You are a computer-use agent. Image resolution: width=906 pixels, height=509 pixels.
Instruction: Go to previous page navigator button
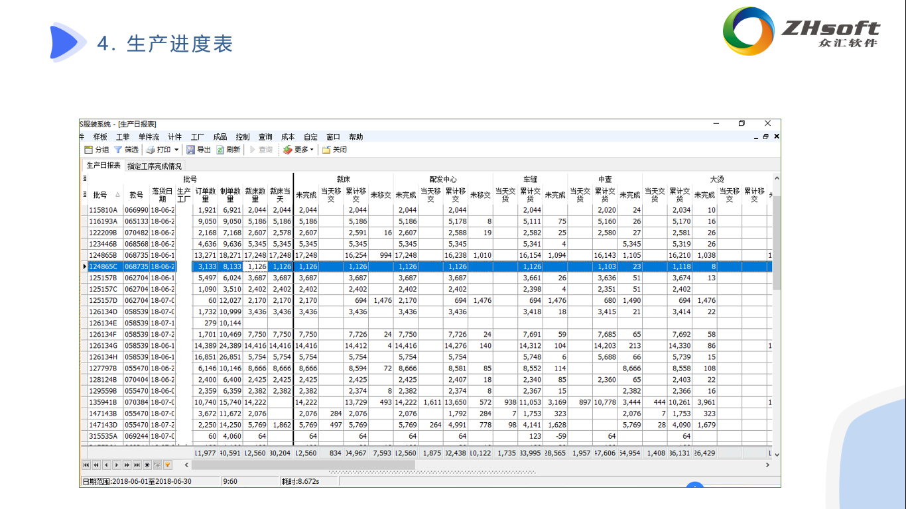coord(96,465)
